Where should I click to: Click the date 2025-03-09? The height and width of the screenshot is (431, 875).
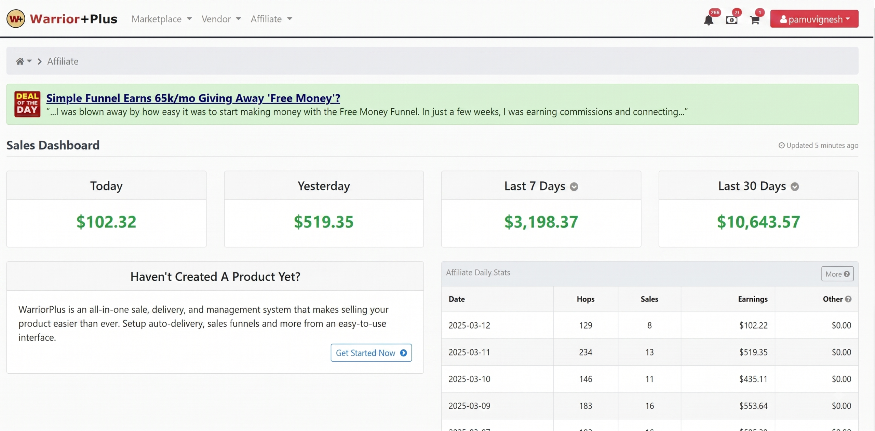(469, 406)
